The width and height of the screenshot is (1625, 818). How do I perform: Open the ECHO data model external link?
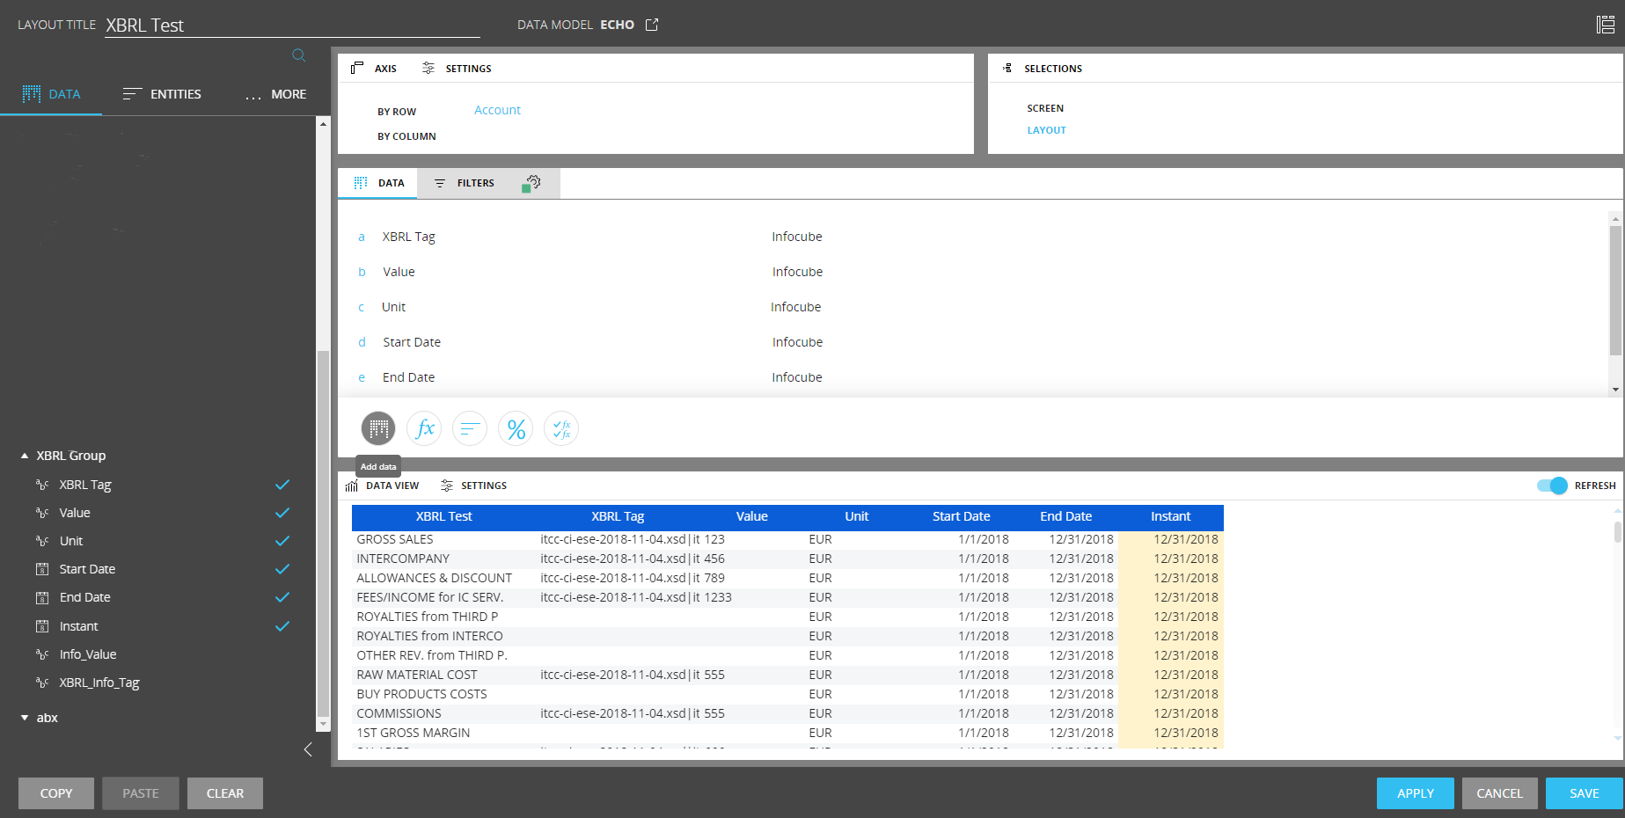tap(651, 25)
